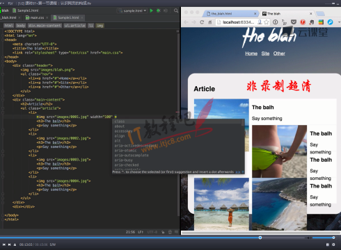Select the li breadcrumb element
The width and height of the screenshot is (341, 250).
click(x=91, y=26)
